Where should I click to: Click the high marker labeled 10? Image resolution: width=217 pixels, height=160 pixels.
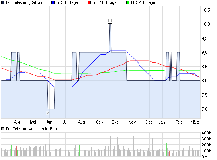coord(110,20)
